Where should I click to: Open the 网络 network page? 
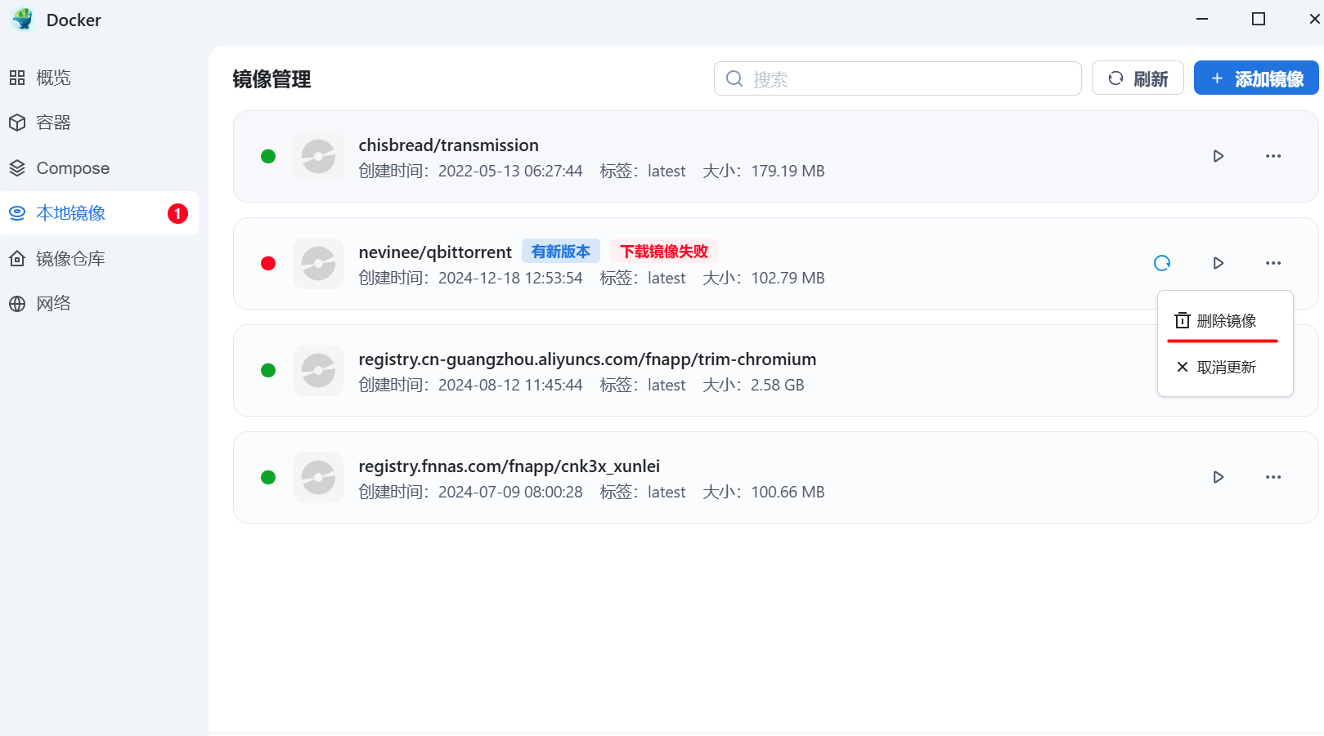pyautogui.click(x=99, y=304)
